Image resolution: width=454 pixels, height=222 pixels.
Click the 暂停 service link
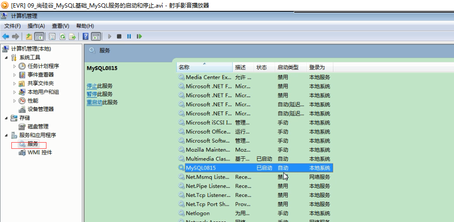92,94
